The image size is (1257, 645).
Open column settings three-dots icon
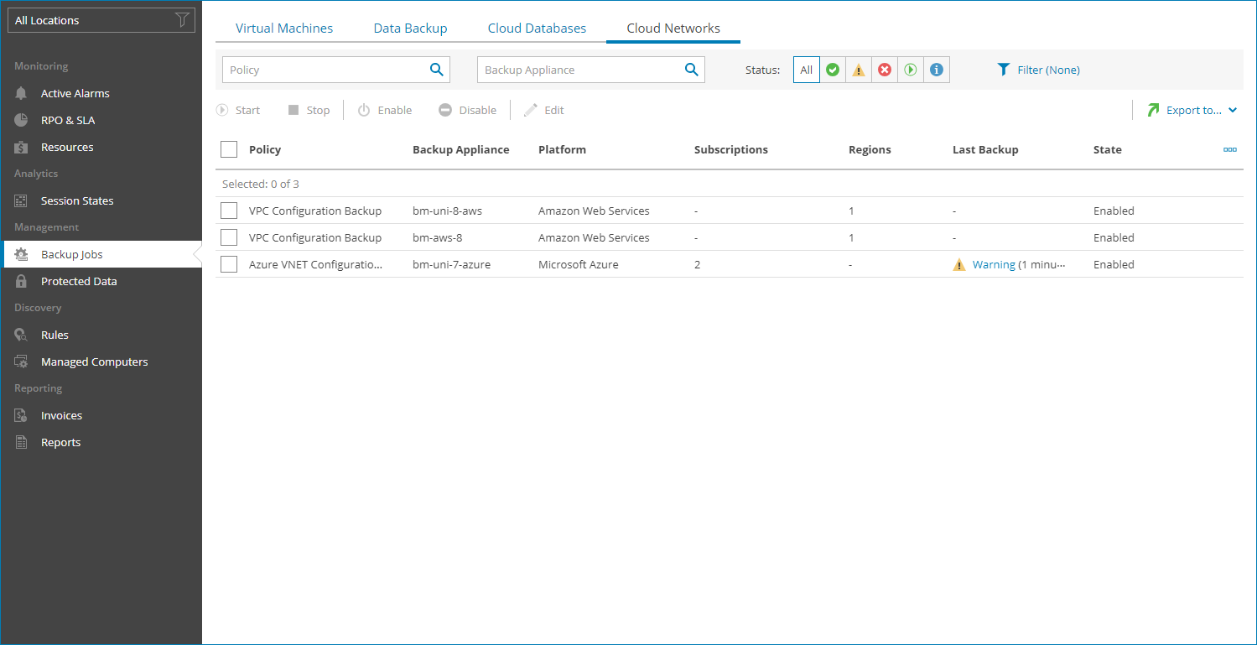click(1230, 149)
